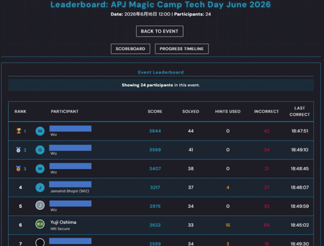Select the score 3407
The width and height of the screenshot is (324, 246).
[155, 168]
